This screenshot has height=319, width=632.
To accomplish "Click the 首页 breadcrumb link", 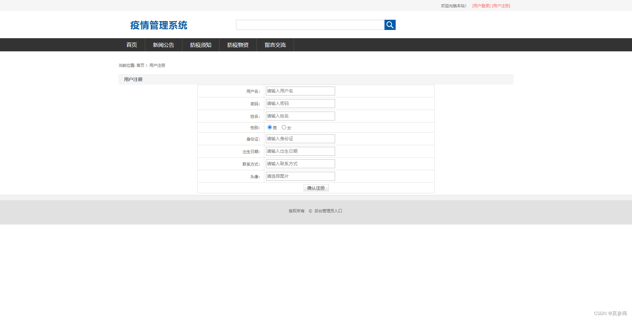I will [x=141, y=66].
